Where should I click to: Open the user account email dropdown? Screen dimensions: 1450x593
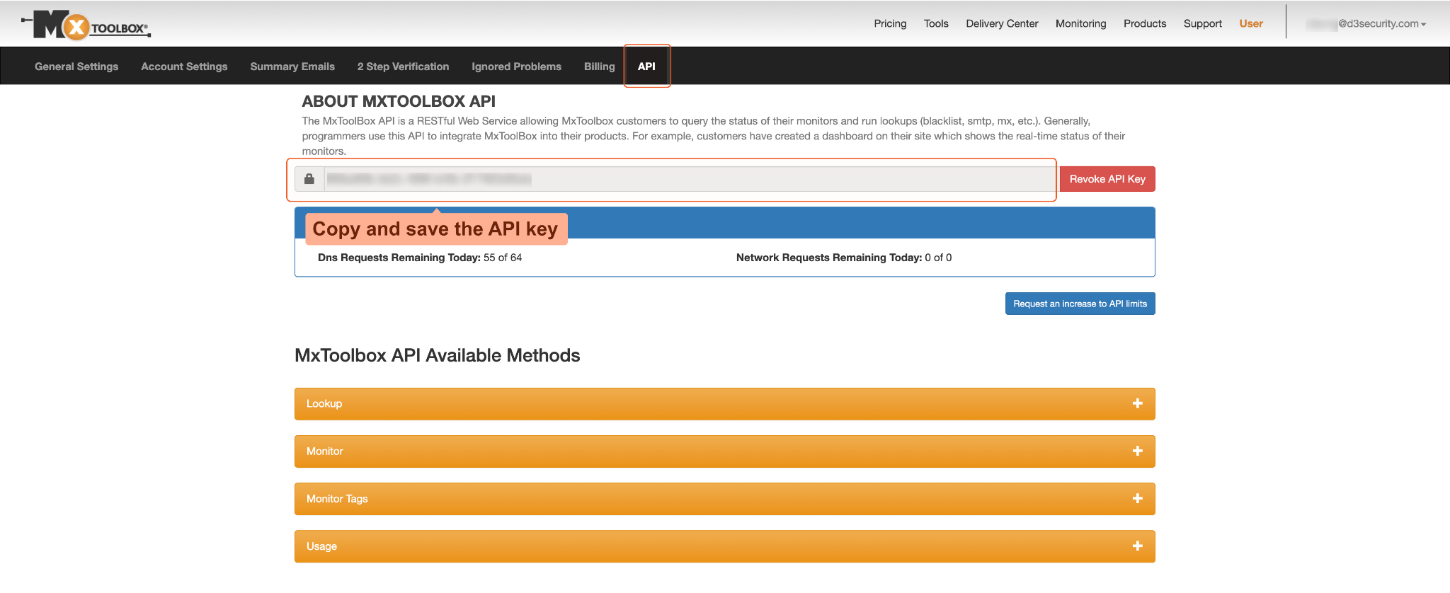point(1366,24)
